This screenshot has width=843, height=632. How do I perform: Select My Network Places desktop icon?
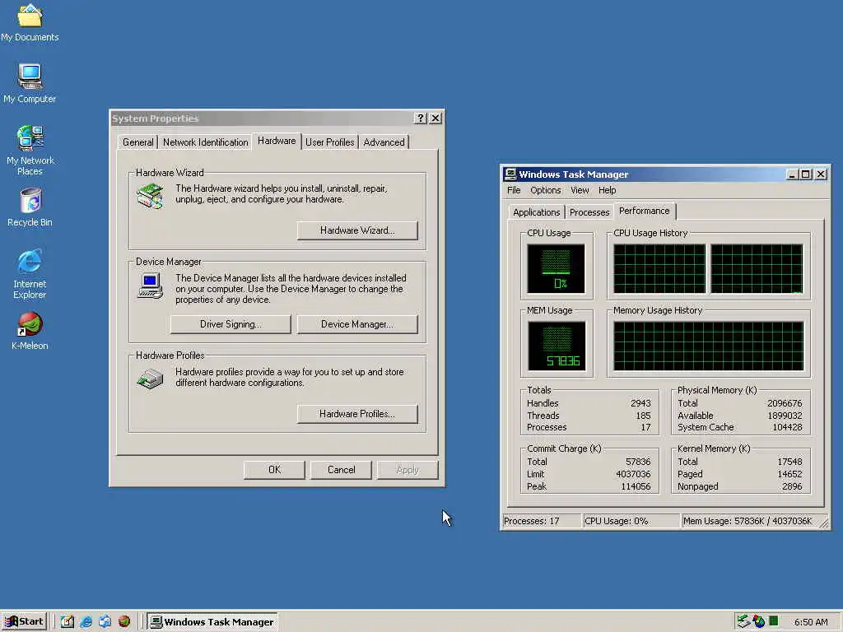click(x=30, y=151)
